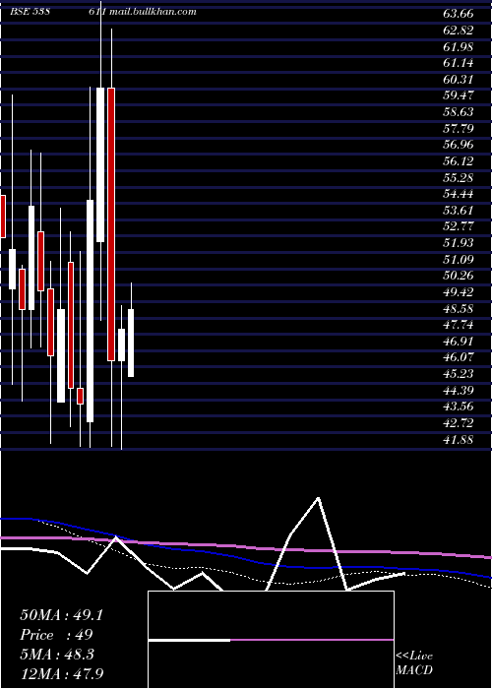Click the 56.96 price label
This screenshot has width=492, height=689.
tap(459, 145)
